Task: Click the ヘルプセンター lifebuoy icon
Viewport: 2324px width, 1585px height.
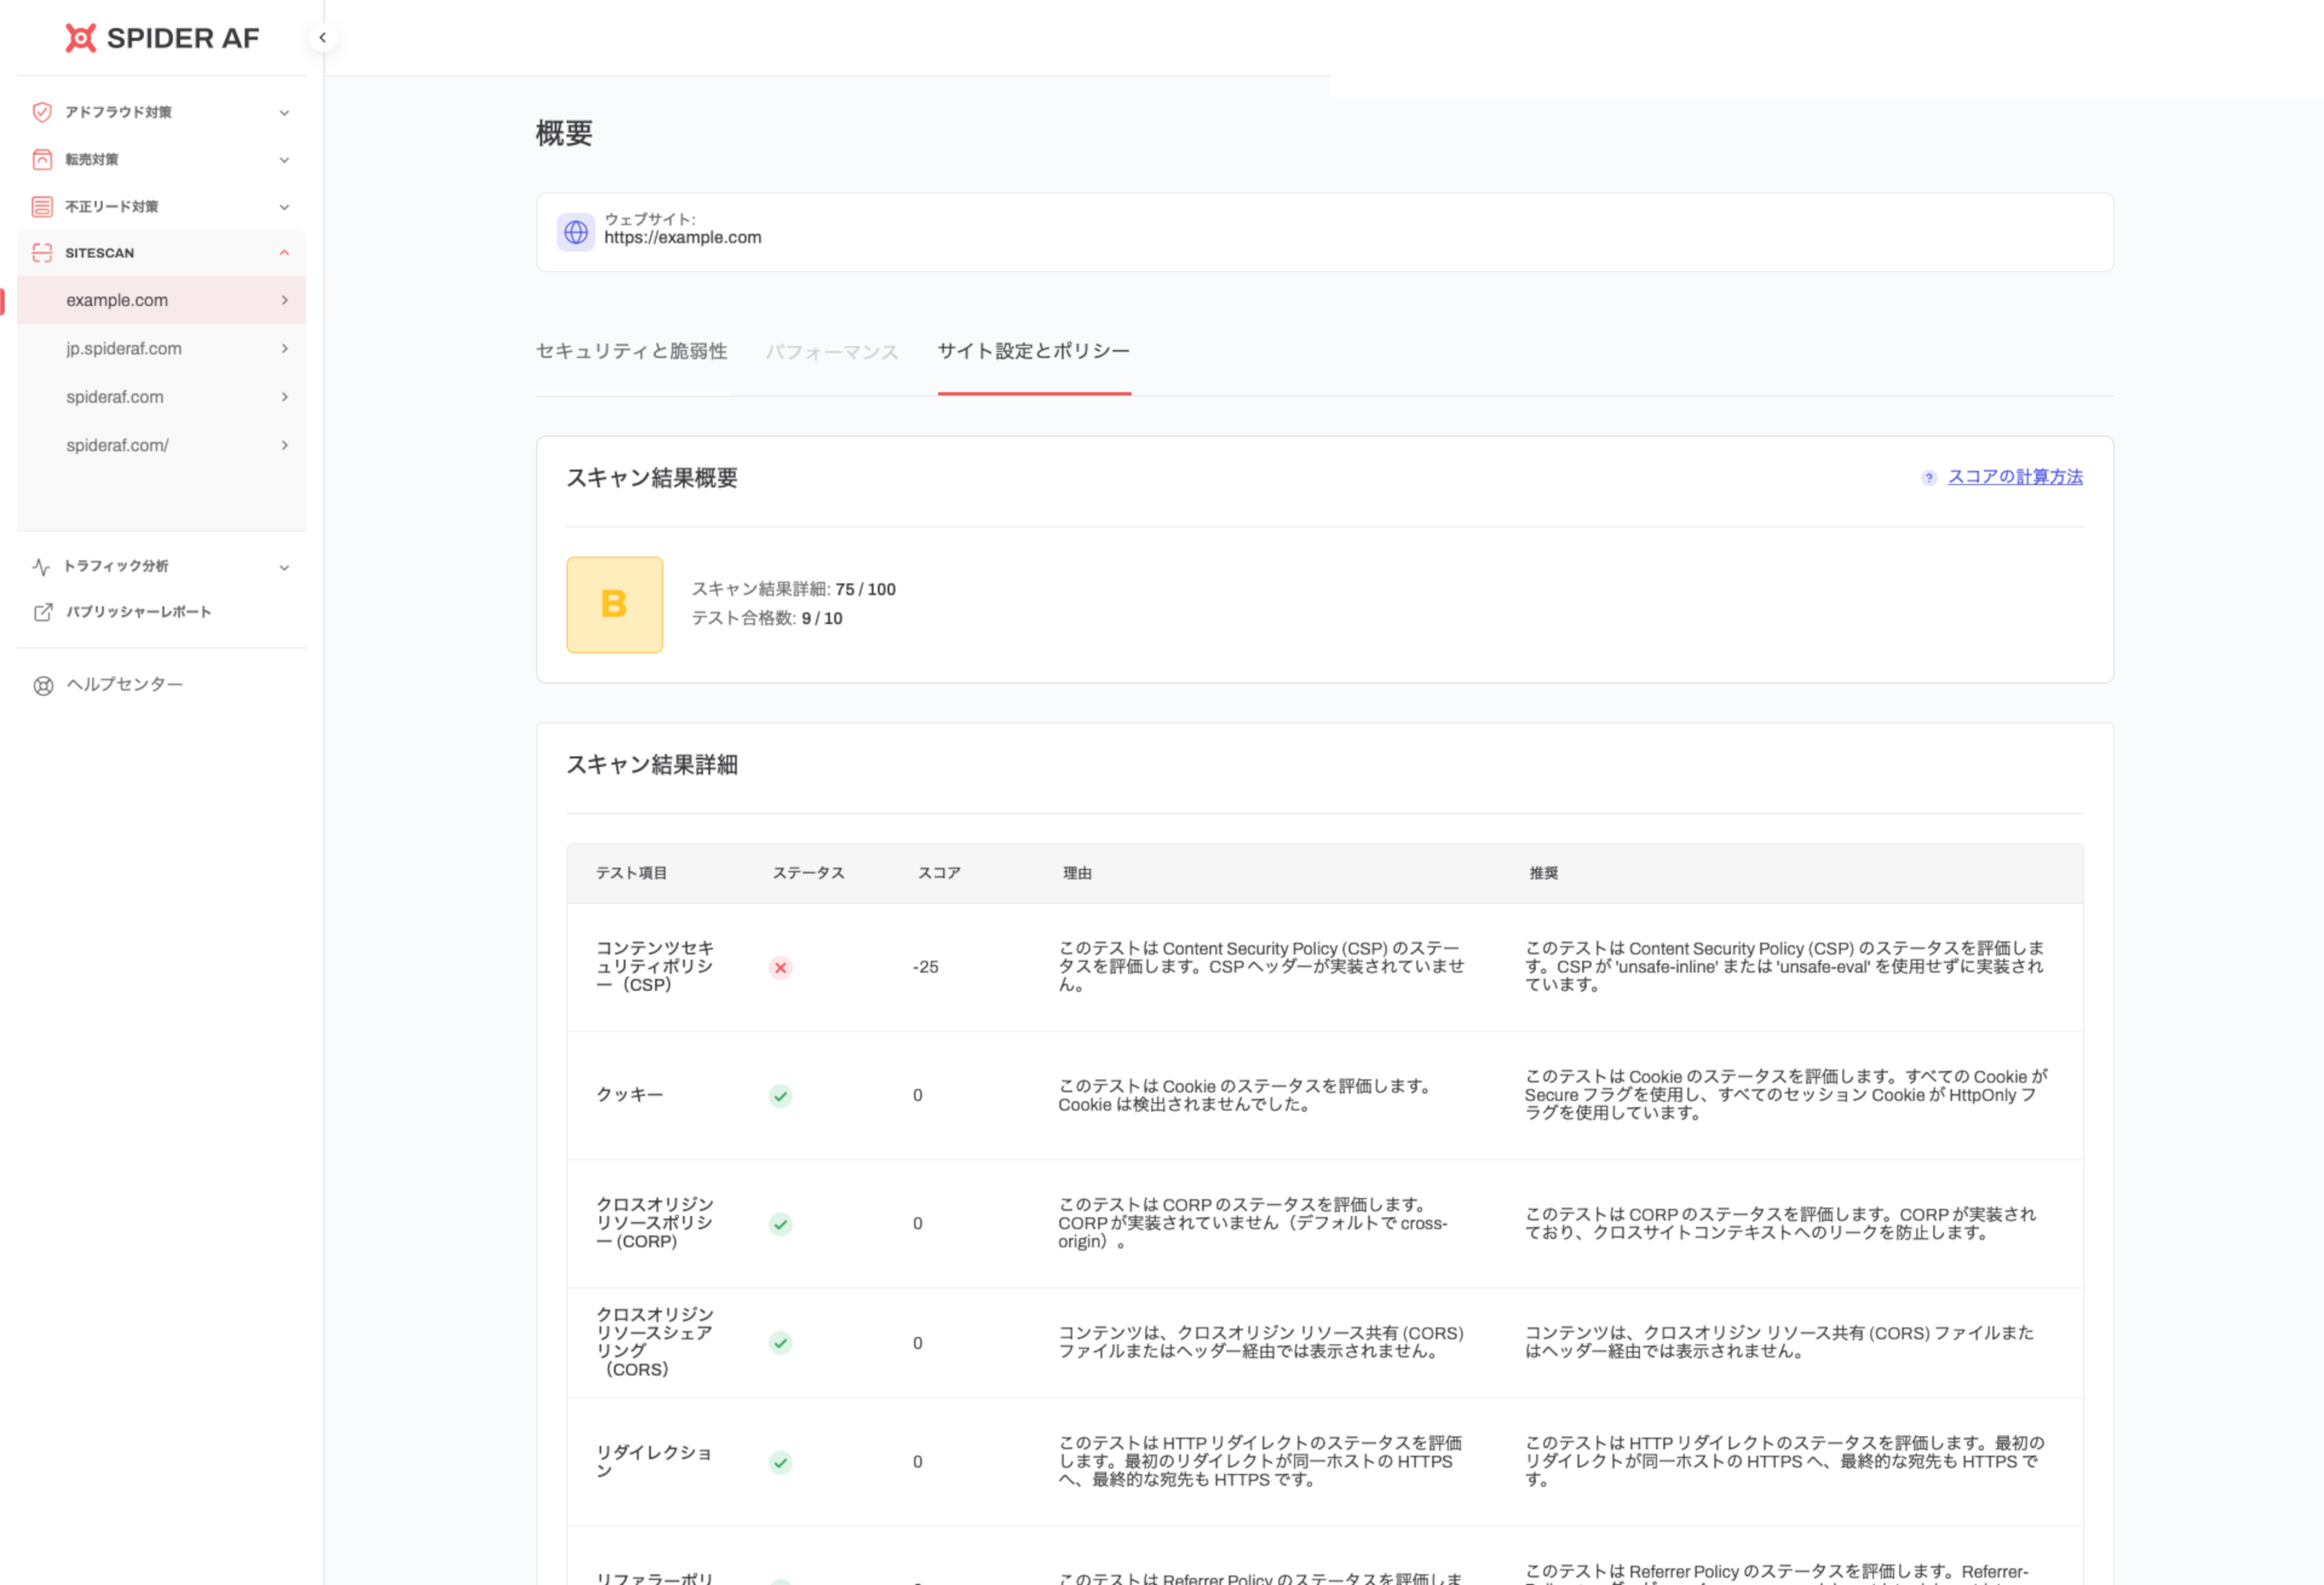Action: [43, 685]
